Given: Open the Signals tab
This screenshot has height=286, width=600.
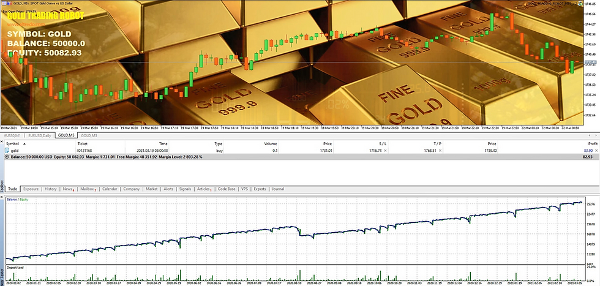Looking at the screenshot, I should (185, 189).
